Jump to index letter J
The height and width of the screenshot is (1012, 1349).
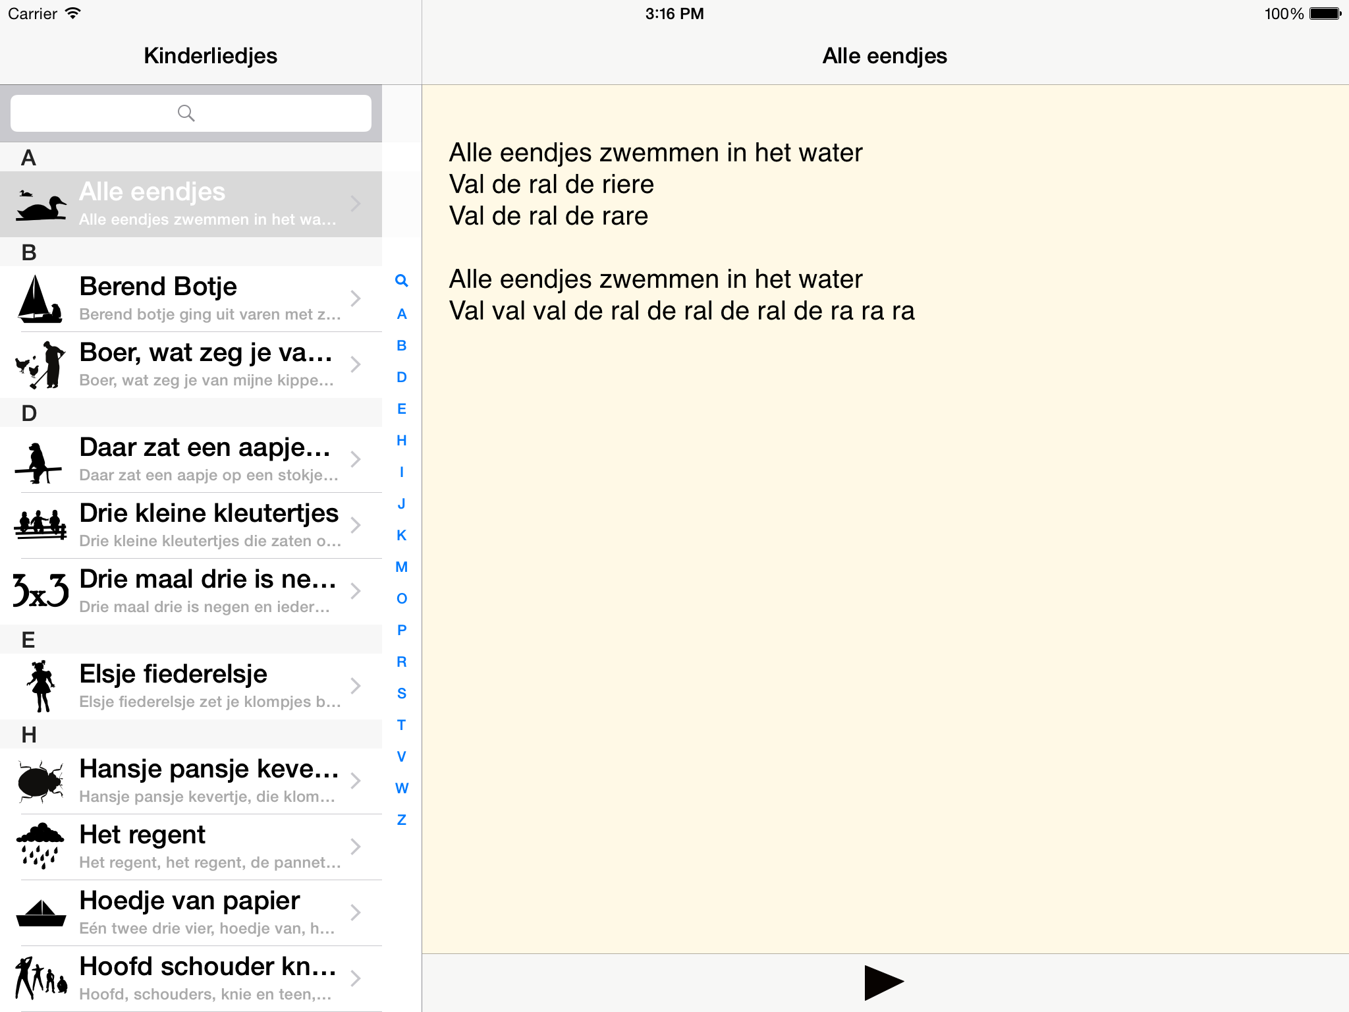402,504
